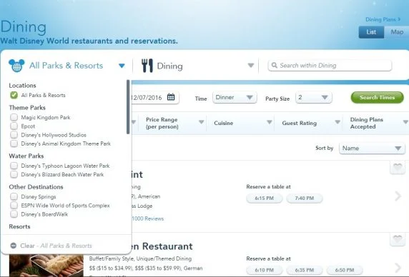Reserve the 6:15 PM table

(265, 198)
